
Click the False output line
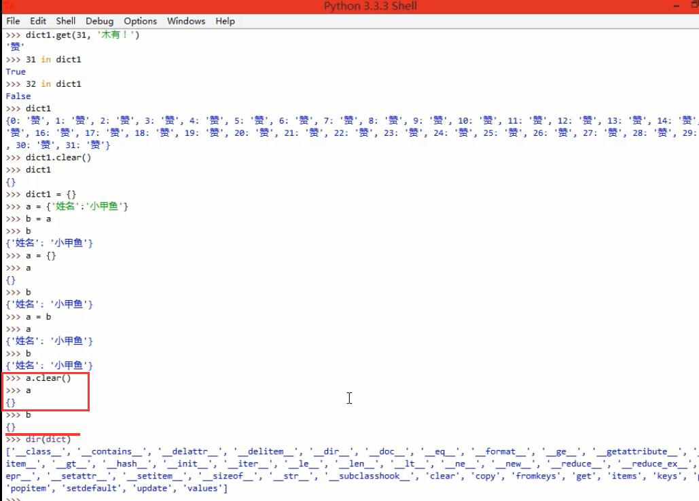point(18,96)
